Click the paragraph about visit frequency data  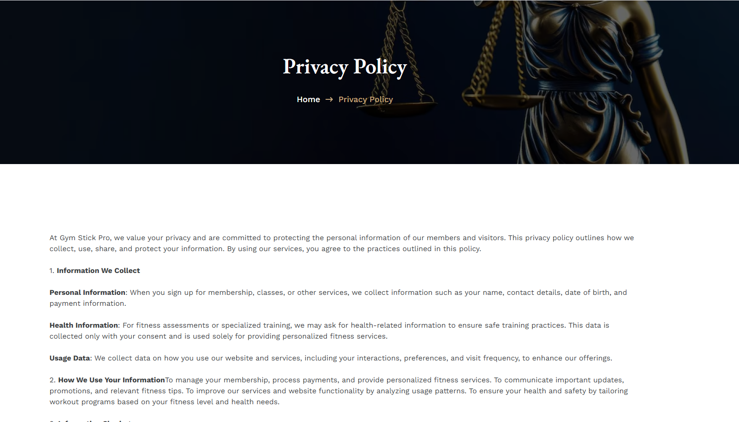[x=331, y=358]
